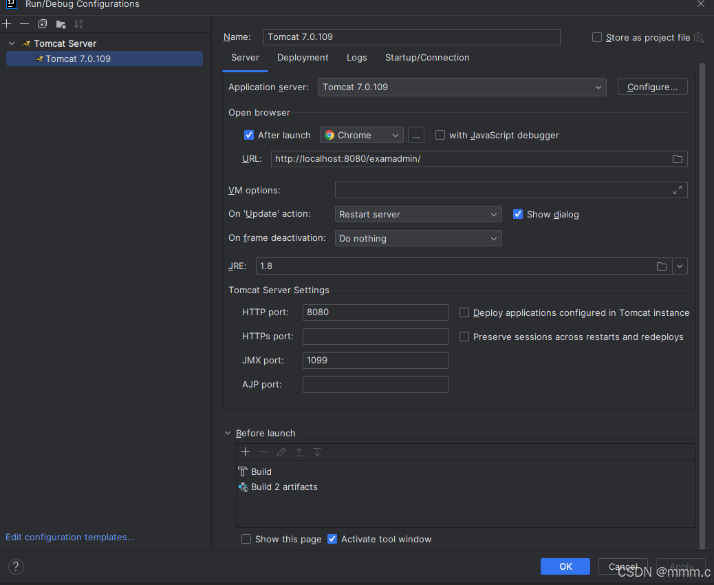Confirm with the OK button
Image resolution: width=714 pixels, height=585 pixels.
(565, 566)
